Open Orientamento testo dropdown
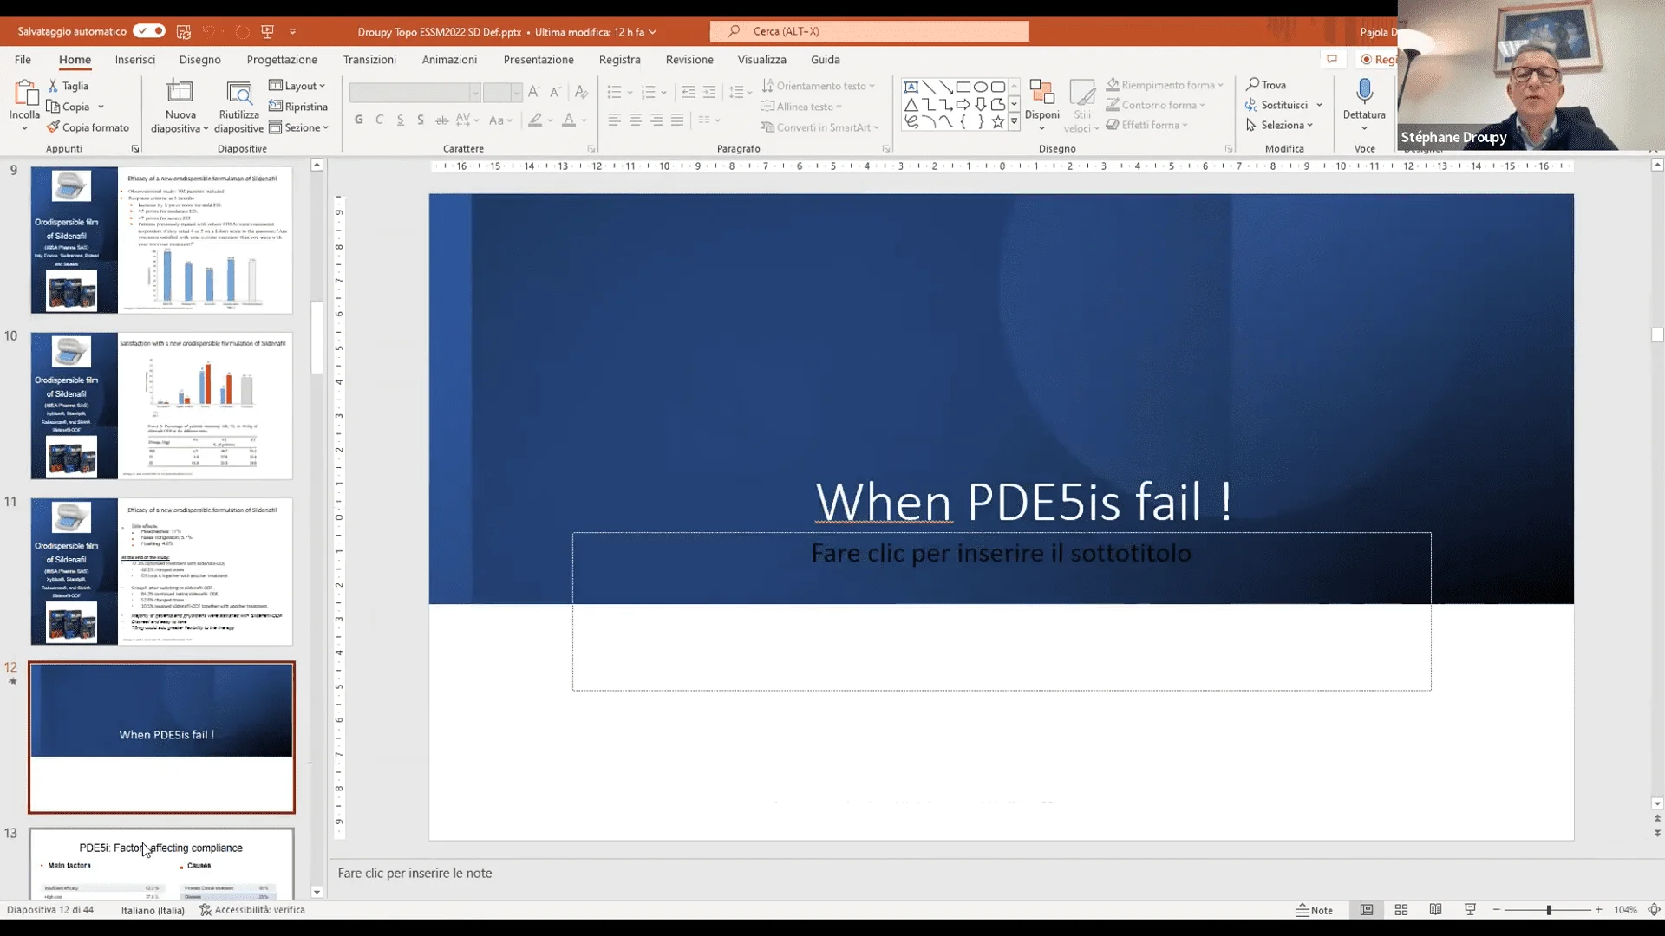Viewport: 1665px width, 936px height. click(819, 86)
